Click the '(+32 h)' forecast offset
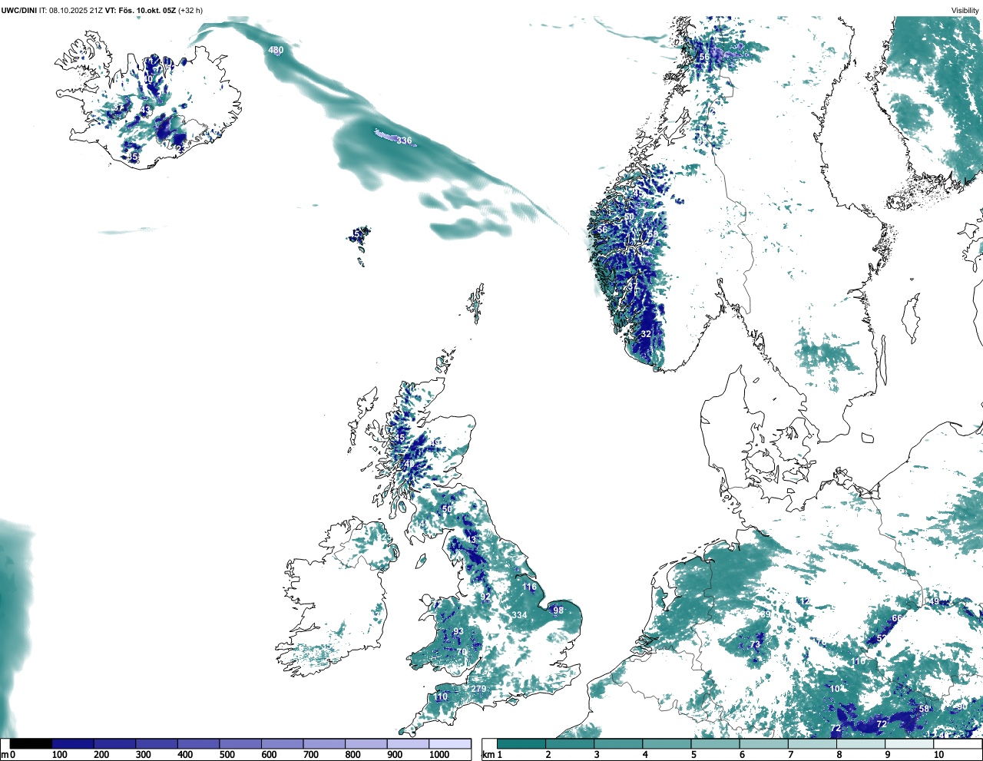 click(190, 10)
